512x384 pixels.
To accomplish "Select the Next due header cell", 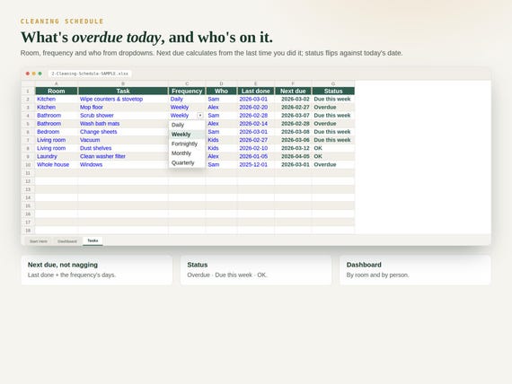I will [x=293, y=91].
